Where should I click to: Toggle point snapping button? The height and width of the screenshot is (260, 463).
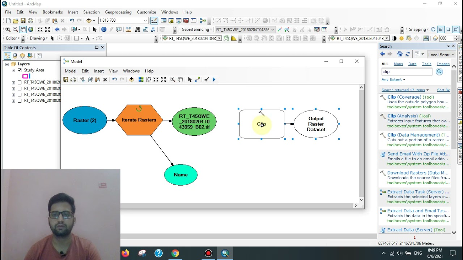[x=433, y=29]
